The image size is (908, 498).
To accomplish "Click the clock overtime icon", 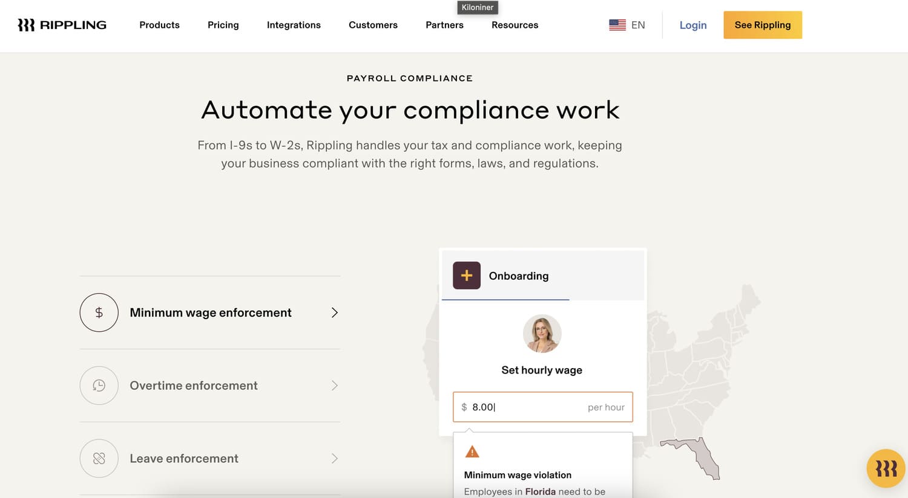I will 99,386.
